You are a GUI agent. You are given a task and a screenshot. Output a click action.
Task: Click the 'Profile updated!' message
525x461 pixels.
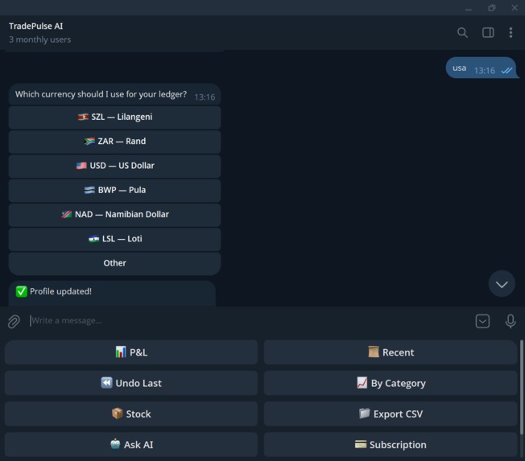112,293
